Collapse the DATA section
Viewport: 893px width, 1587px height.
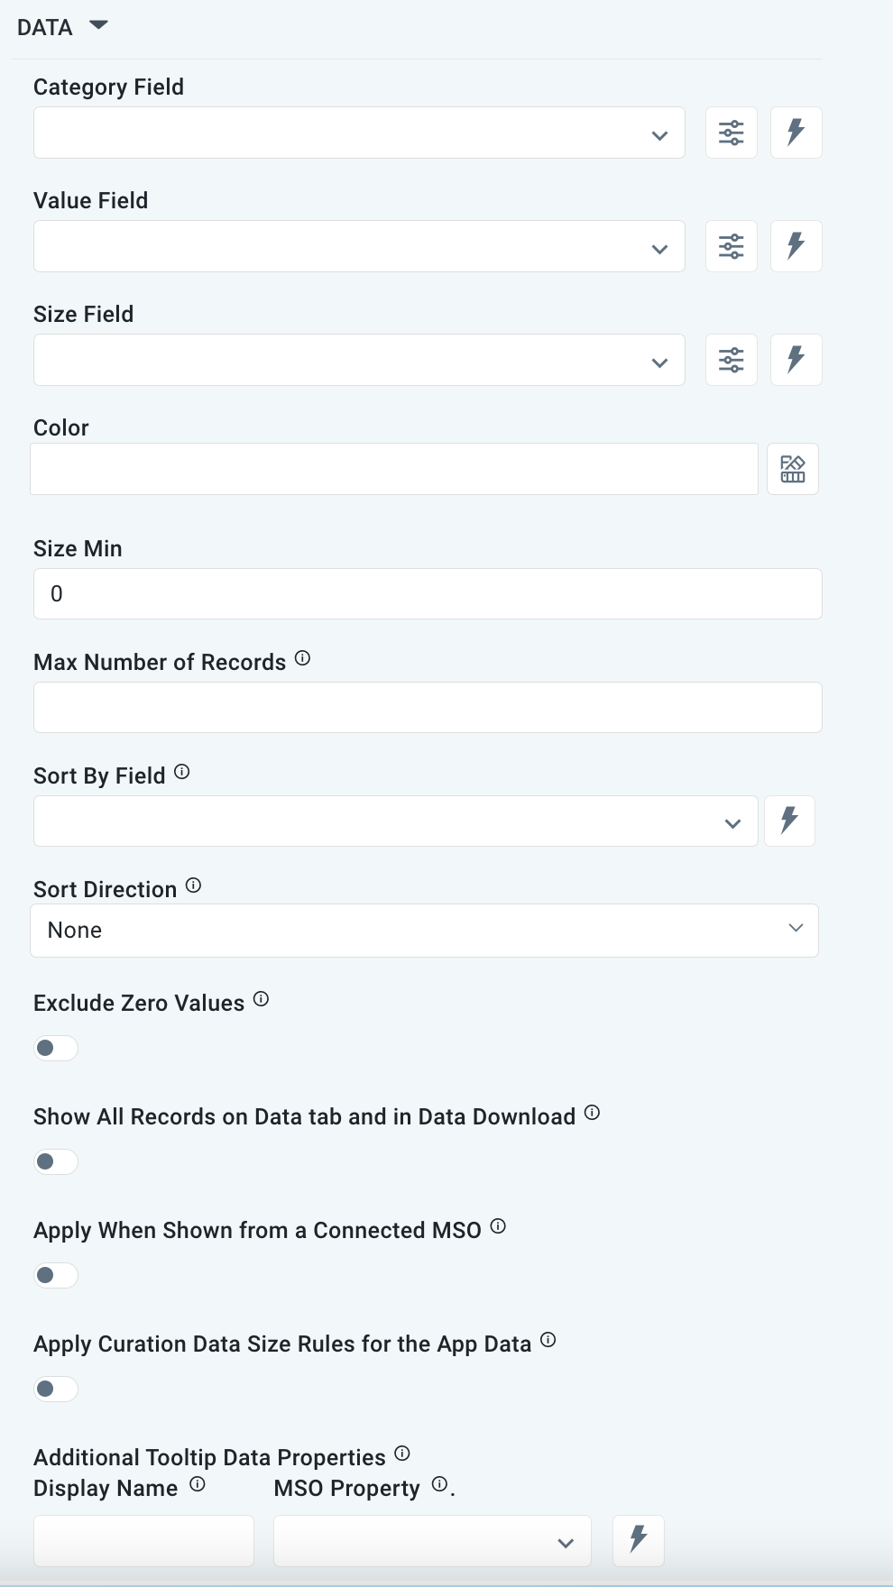[98, 26]
